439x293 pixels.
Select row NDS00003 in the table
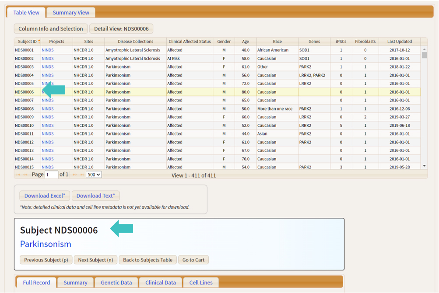click(217, 67)
